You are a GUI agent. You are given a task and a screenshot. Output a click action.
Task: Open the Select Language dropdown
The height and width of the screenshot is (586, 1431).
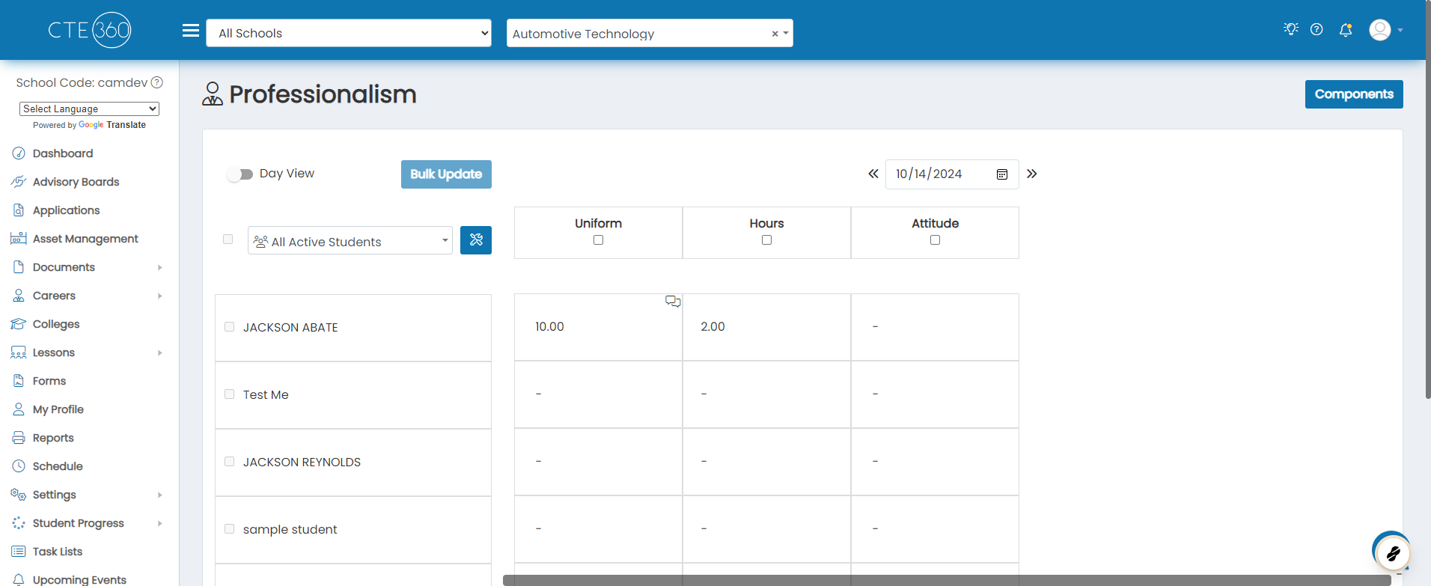tap(89, 109)
